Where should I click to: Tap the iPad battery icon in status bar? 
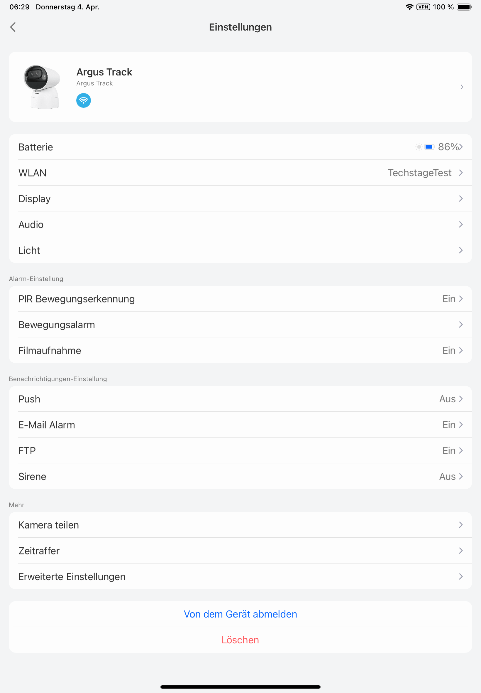[464, 7]
